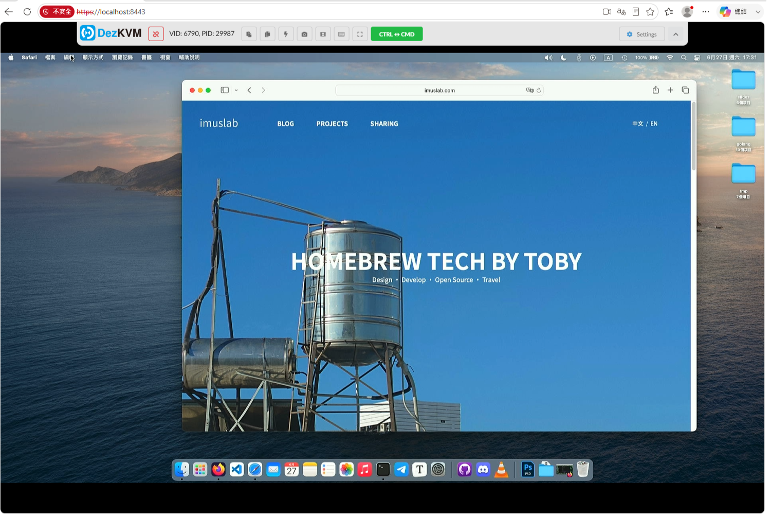
Task: Toggle the CTRL ↔ CMD key swap
Action: [x=397, y=34]
